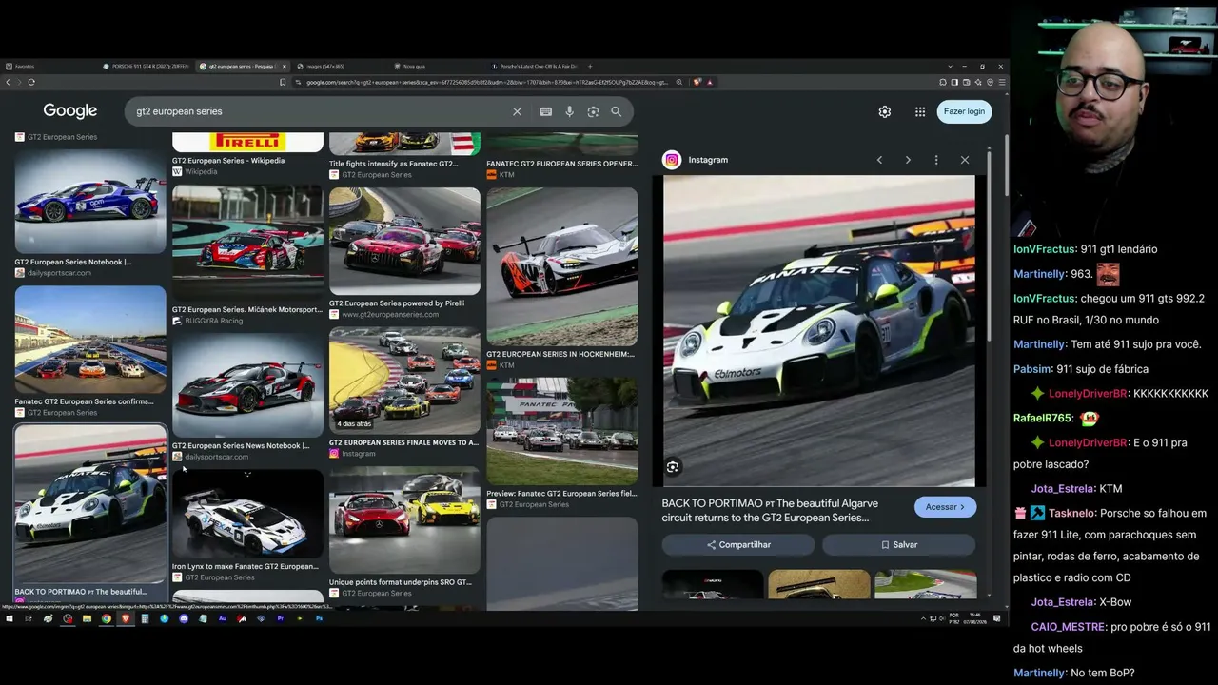
Task: Click the Brave Shields icon in address bar
Action: 697,82
